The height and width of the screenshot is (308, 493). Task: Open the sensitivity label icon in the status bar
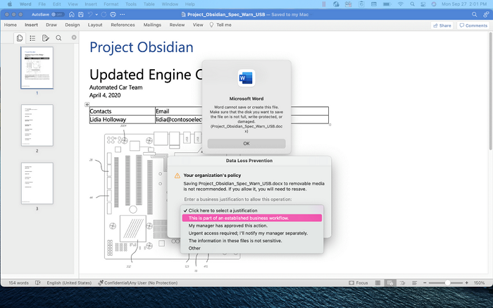(x=101, y=283)
